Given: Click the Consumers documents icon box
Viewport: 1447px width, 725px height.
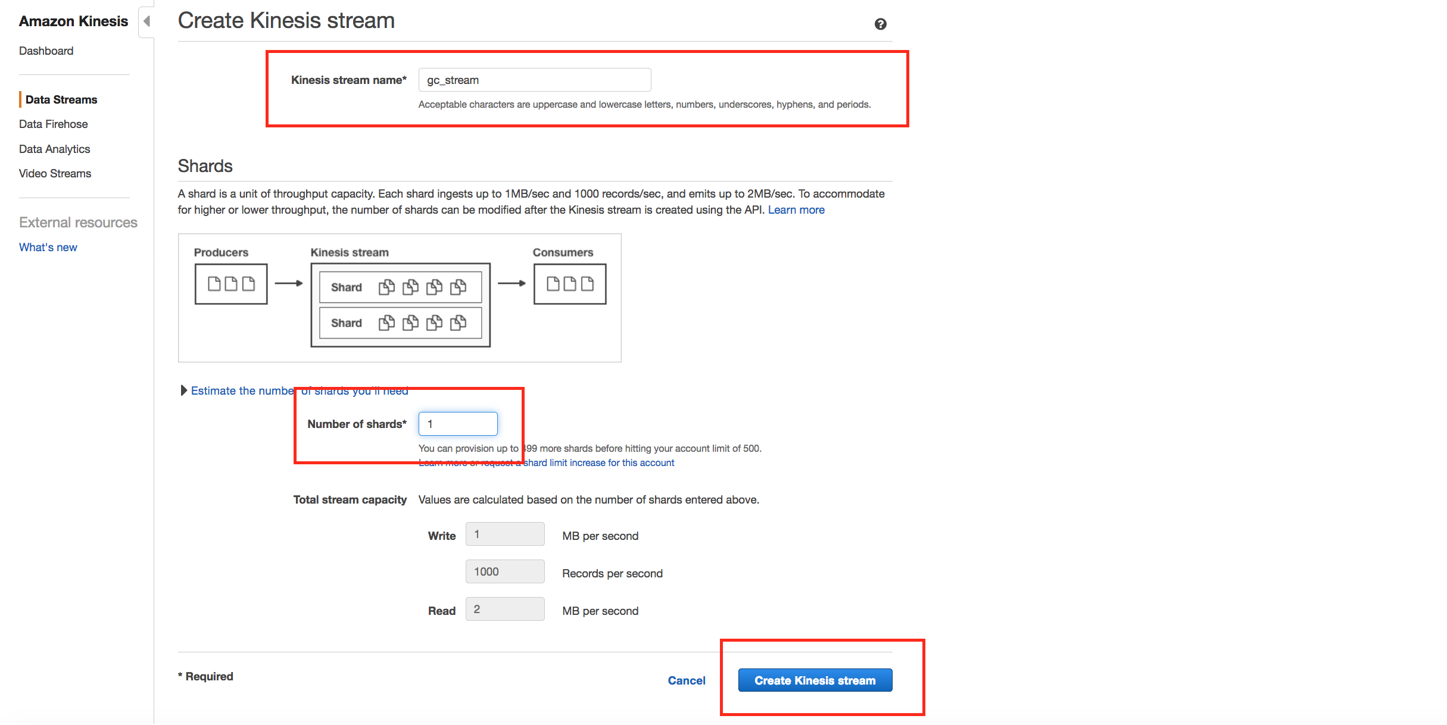Looking at the screenshot, I should [x=569, y=284].
